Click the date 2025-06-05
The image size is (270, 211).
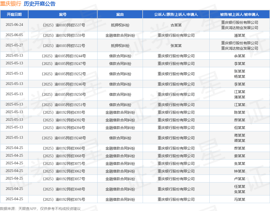point(14,35)
